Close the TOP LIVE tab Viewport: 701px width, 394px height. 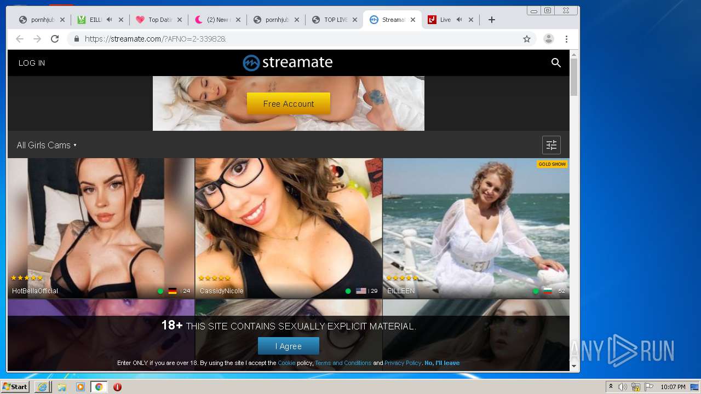point(355,20)
